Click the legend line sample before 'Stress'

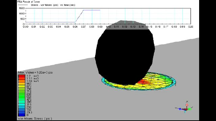coord(23,5)
